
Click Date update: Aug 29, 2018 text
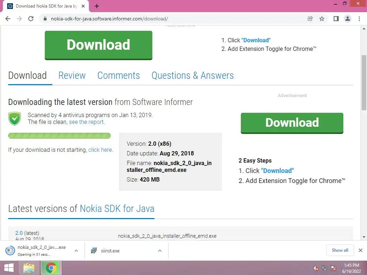tap(160, 153)
